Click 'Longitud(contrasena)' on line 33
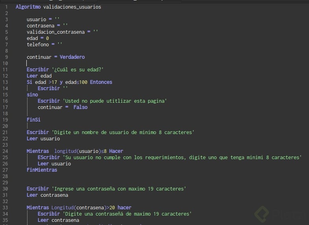The height and width of the screenshot is (225, 309). (x=79, y=208)
